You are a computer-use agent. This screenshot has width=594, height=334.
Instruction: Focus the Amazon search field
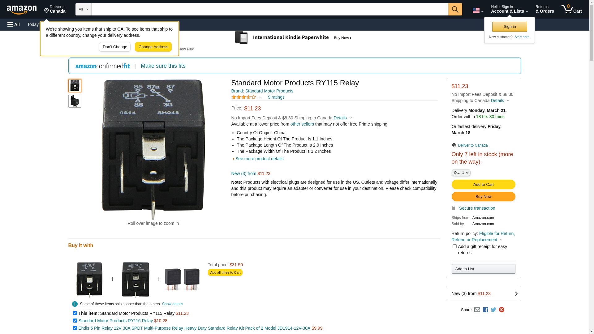tap(270, 9)
